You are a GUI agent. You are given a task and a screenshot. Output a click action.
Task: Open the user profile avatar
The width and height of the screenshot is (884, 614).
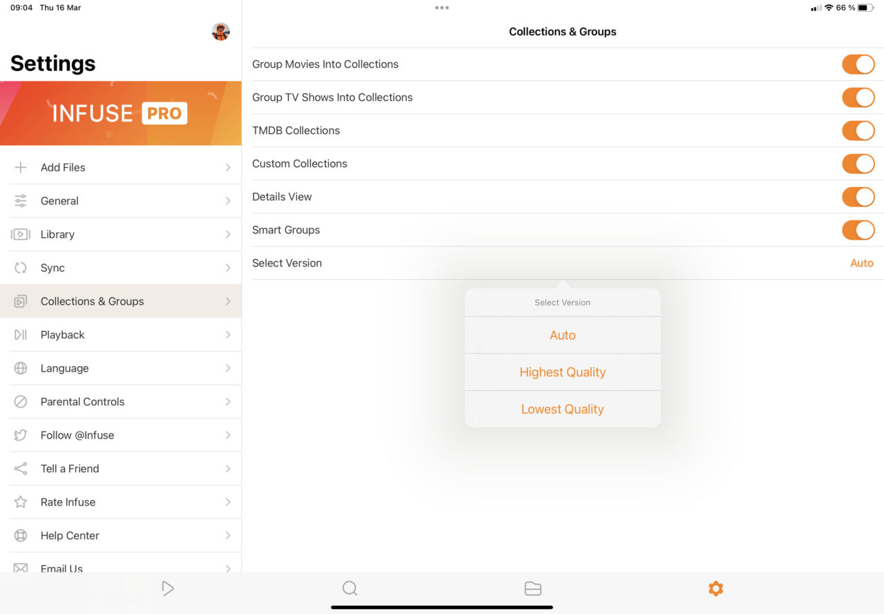[x=220, y=32]
